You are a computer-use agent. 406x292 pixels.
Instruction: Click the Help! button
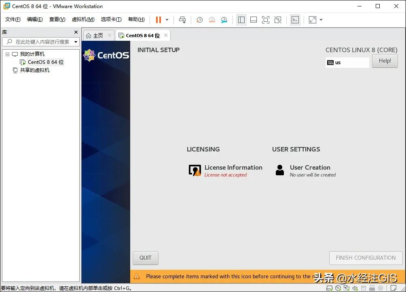tap(384, 61)
